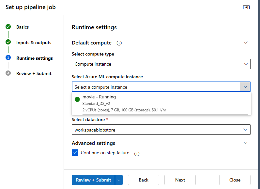
Task: Click the step 4 Review + Submit circle
Action: click(x=8, y=73)
